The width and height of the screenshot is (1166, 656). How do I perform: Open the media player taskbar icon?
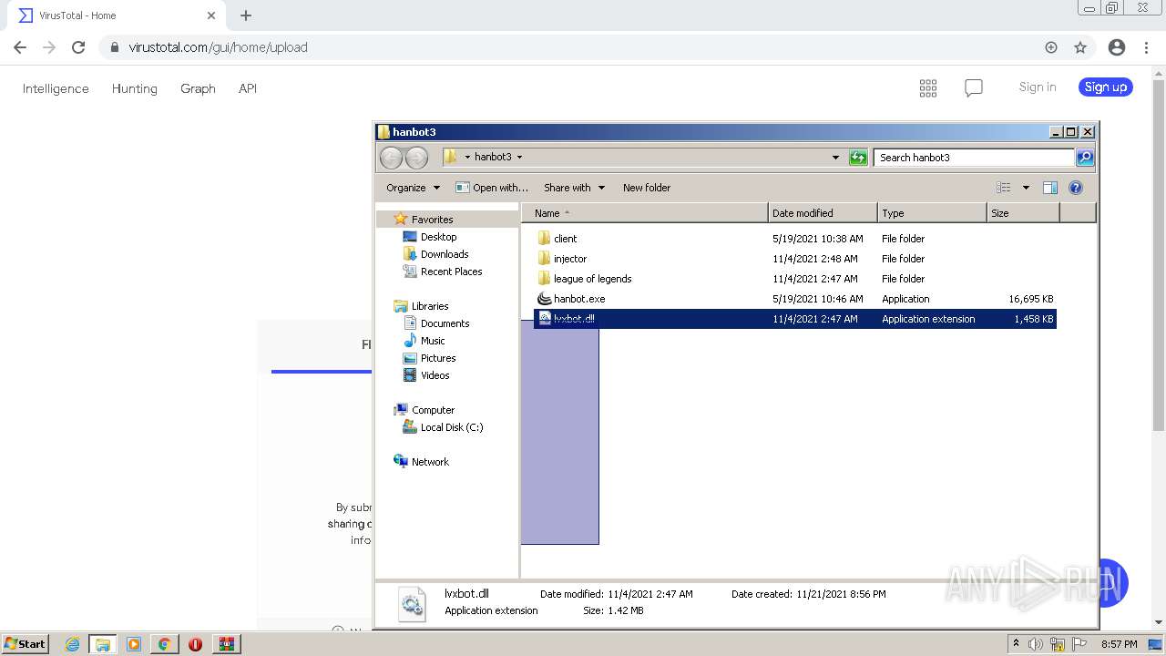134,644
